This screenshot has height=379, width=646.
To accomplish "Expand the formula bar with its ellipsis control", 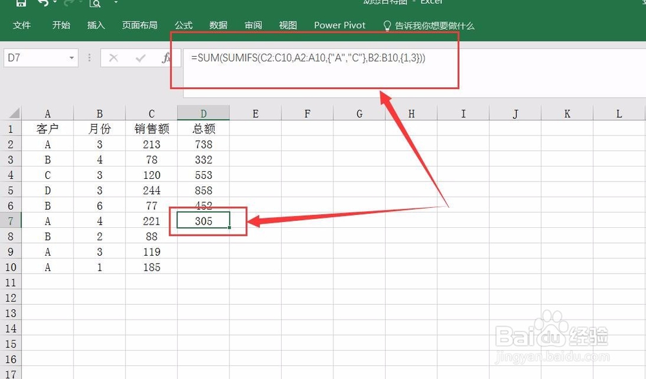I will (x=89, y=57).
